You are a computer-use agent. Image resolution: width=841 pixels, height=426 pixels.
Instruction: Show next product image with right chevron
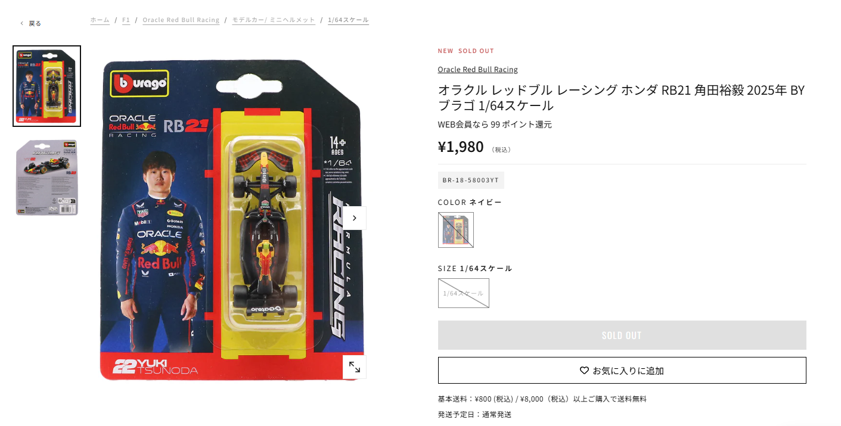coord(354,218)
